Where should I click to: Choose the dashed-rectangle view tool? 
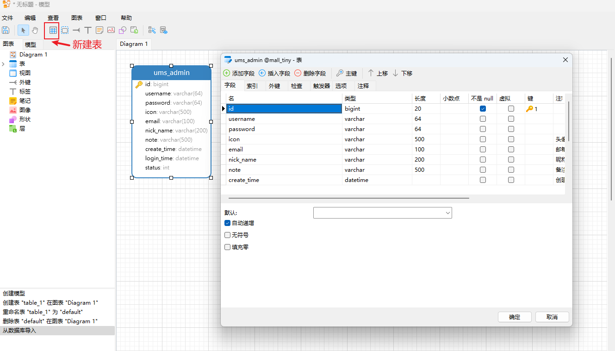point(65,30)
